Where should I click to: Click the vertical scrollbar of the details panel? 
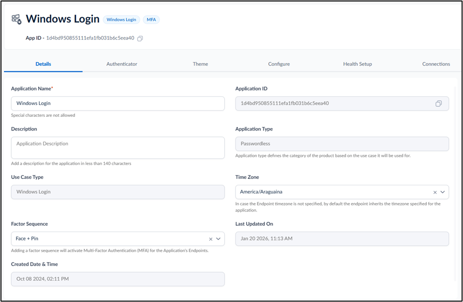click(x=455, y=183)
